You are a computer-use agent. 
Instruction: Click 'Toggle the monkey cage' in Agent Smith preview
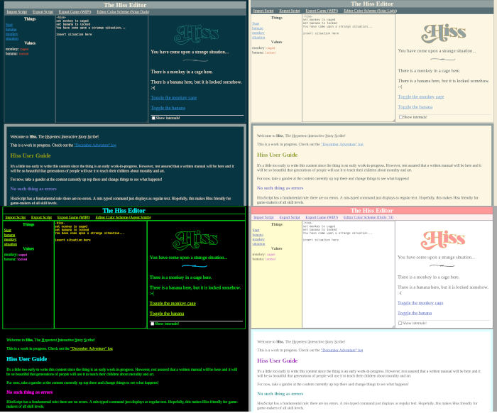pyautogui.click(x=173, y=303)
